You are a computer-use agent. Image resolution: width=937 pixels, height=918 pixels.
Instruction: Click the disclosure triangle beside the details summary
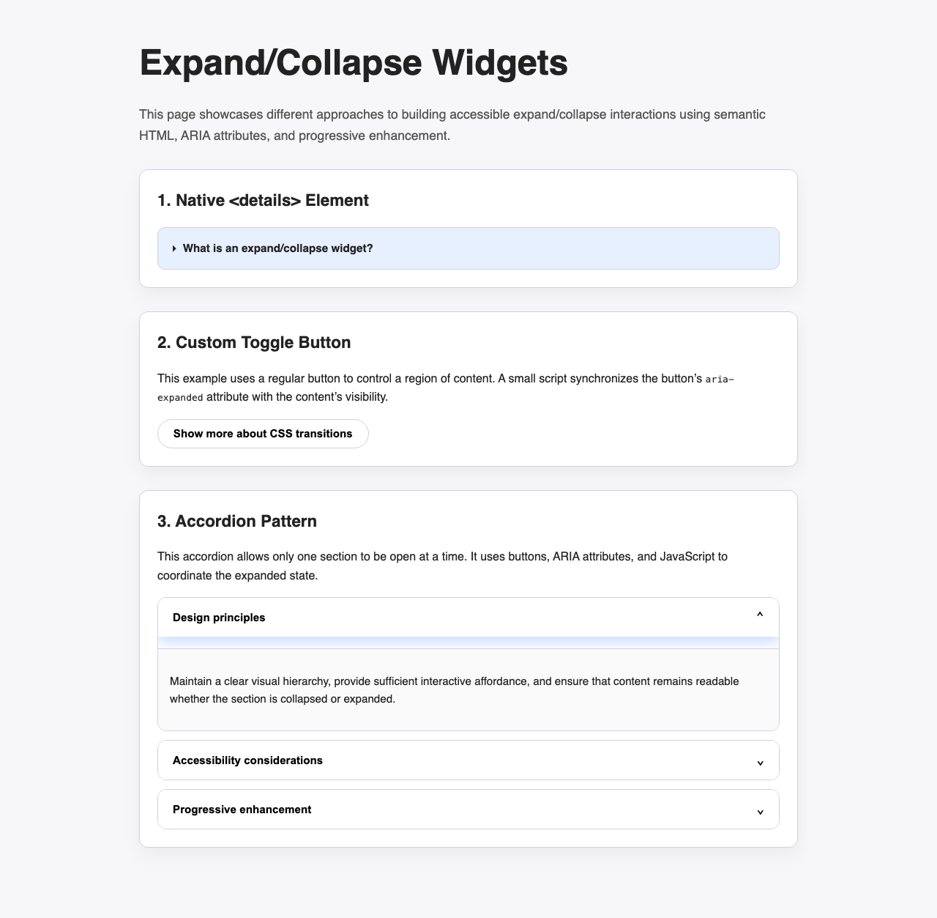click(x=174, y=248)
